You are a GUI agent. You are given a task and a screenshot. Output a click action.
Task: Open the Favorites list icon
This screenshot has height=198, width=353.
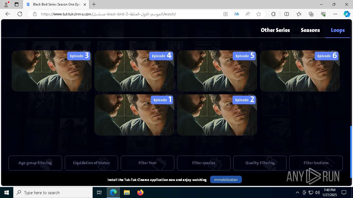[x=299, y=14]
